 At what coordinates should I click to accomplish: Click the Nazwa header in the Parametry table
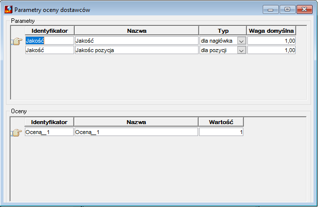pyautogui.click(x=137, y=31)
